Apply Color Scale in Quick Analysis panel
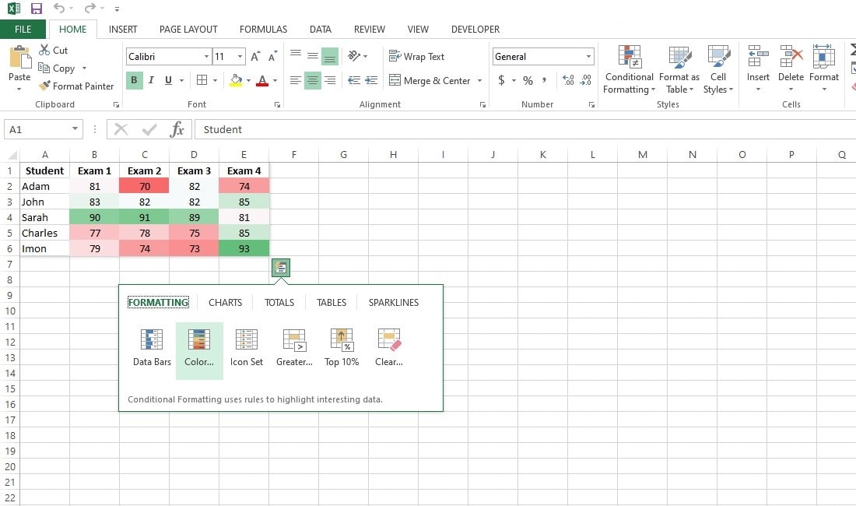 tap(199, 346)
